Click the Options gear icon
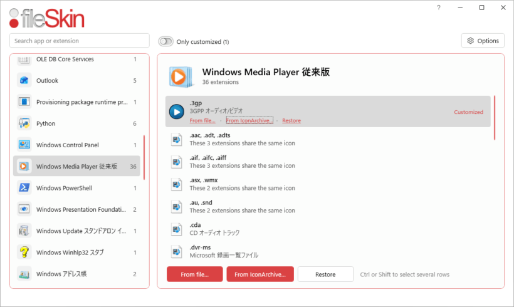 pos(470,41)
